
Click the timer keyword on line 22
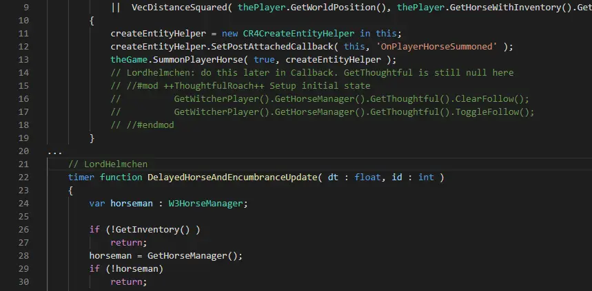coord(81,177)
